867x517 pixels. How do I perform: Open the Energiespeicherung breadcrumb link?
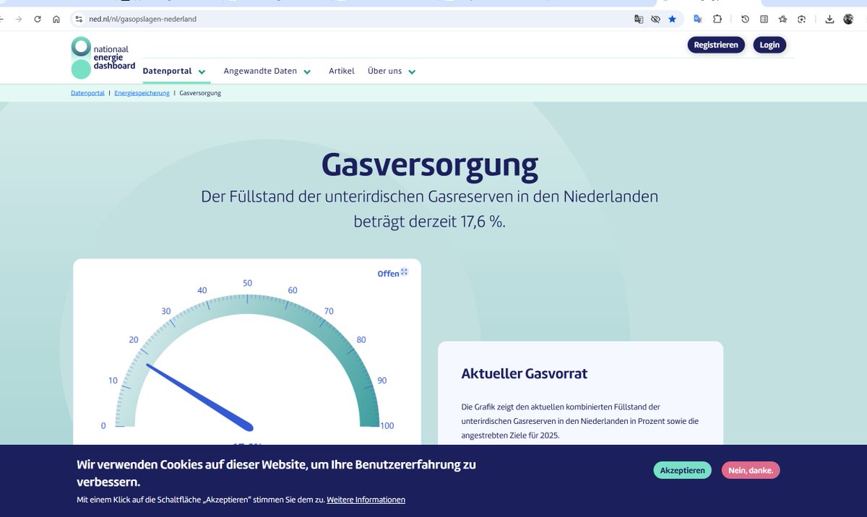[x=142, y=92]
